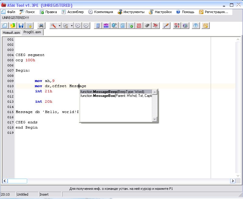Switch to the Prog01.asm tab
This screenshot has height=199, width=243.
point(32,32)
